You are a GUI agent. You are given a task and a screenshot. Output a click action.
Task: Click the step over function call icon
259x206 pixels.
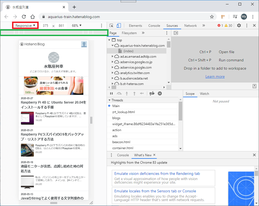tap(119, 93)
